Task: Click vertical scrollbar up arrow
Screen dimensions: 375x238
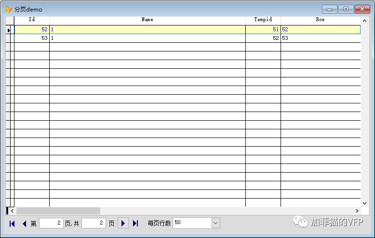Action: point(364,21)
